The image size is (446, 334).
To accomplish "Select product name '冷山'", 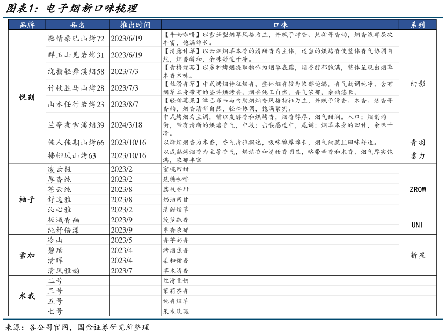I will pos(55,240).
